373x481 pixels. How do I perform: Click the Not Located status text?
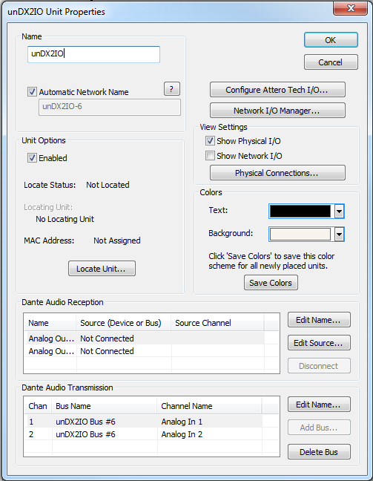click(x=108, y=185)
